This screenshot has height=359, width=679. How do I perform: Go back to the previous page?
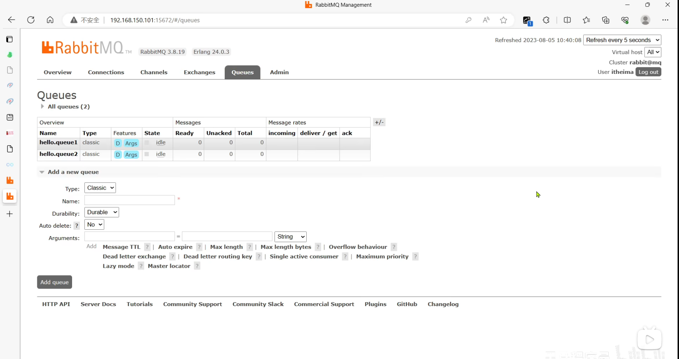(11, 20)
